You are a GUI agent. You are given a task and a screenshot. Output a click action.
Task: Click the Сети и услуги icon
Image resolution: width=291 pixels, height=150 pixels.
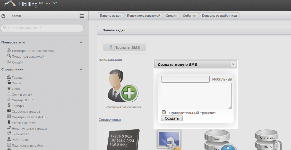tap(9, 94)
